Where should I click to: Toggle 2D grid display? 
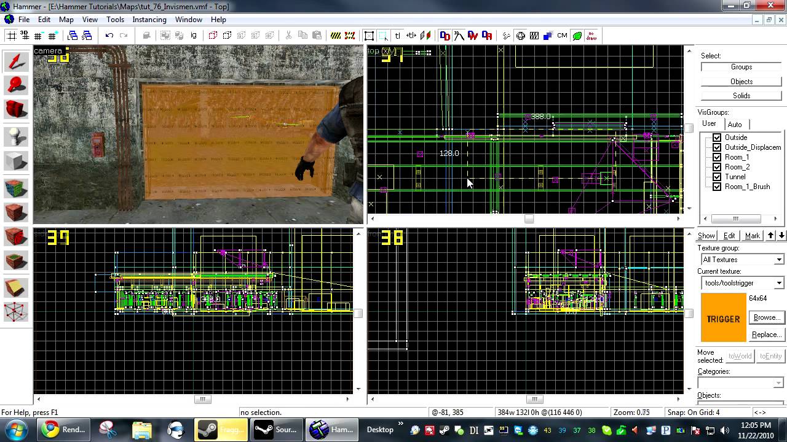tap(12, 36)
